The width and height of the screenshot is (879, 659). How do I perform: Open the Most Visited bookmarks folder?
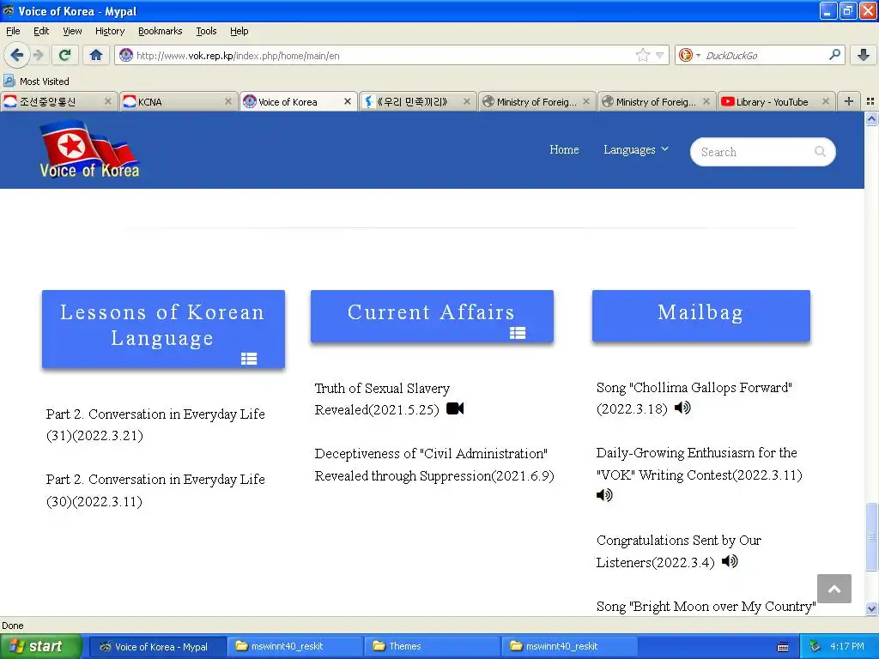click(37, 82)
